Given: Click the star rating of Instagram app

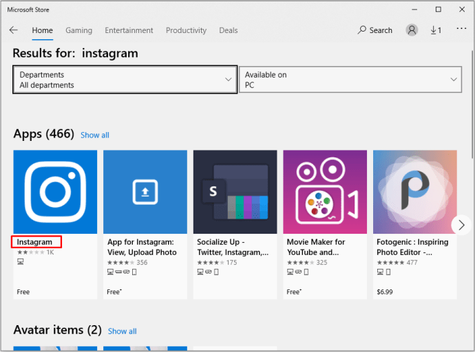Looking at the screenshot, I should (30, 252).
